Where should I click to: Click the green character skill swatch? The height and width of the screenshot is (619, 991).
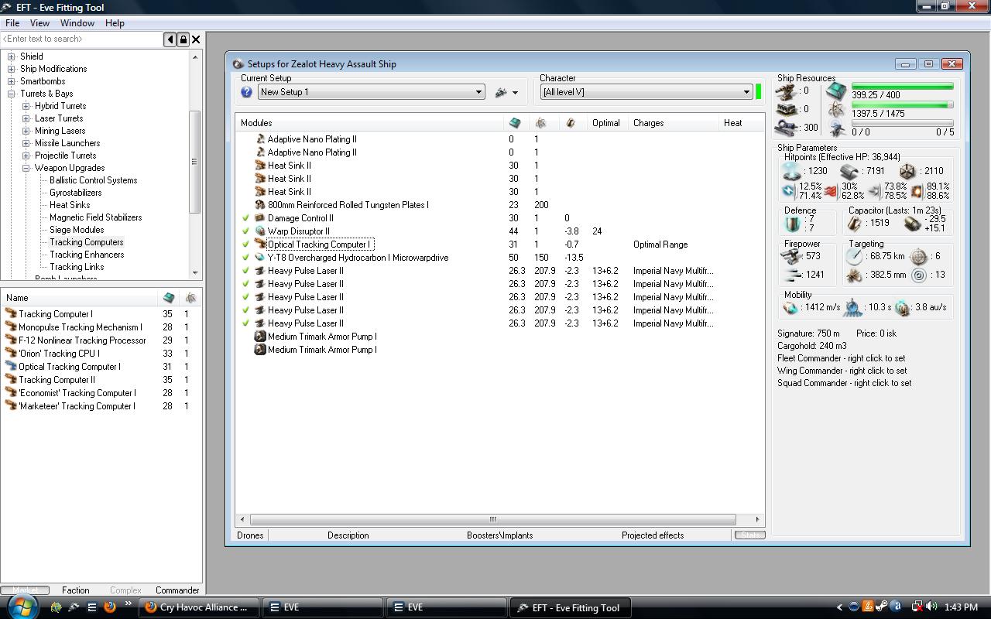pyautogui.click(x=758, y=92)
